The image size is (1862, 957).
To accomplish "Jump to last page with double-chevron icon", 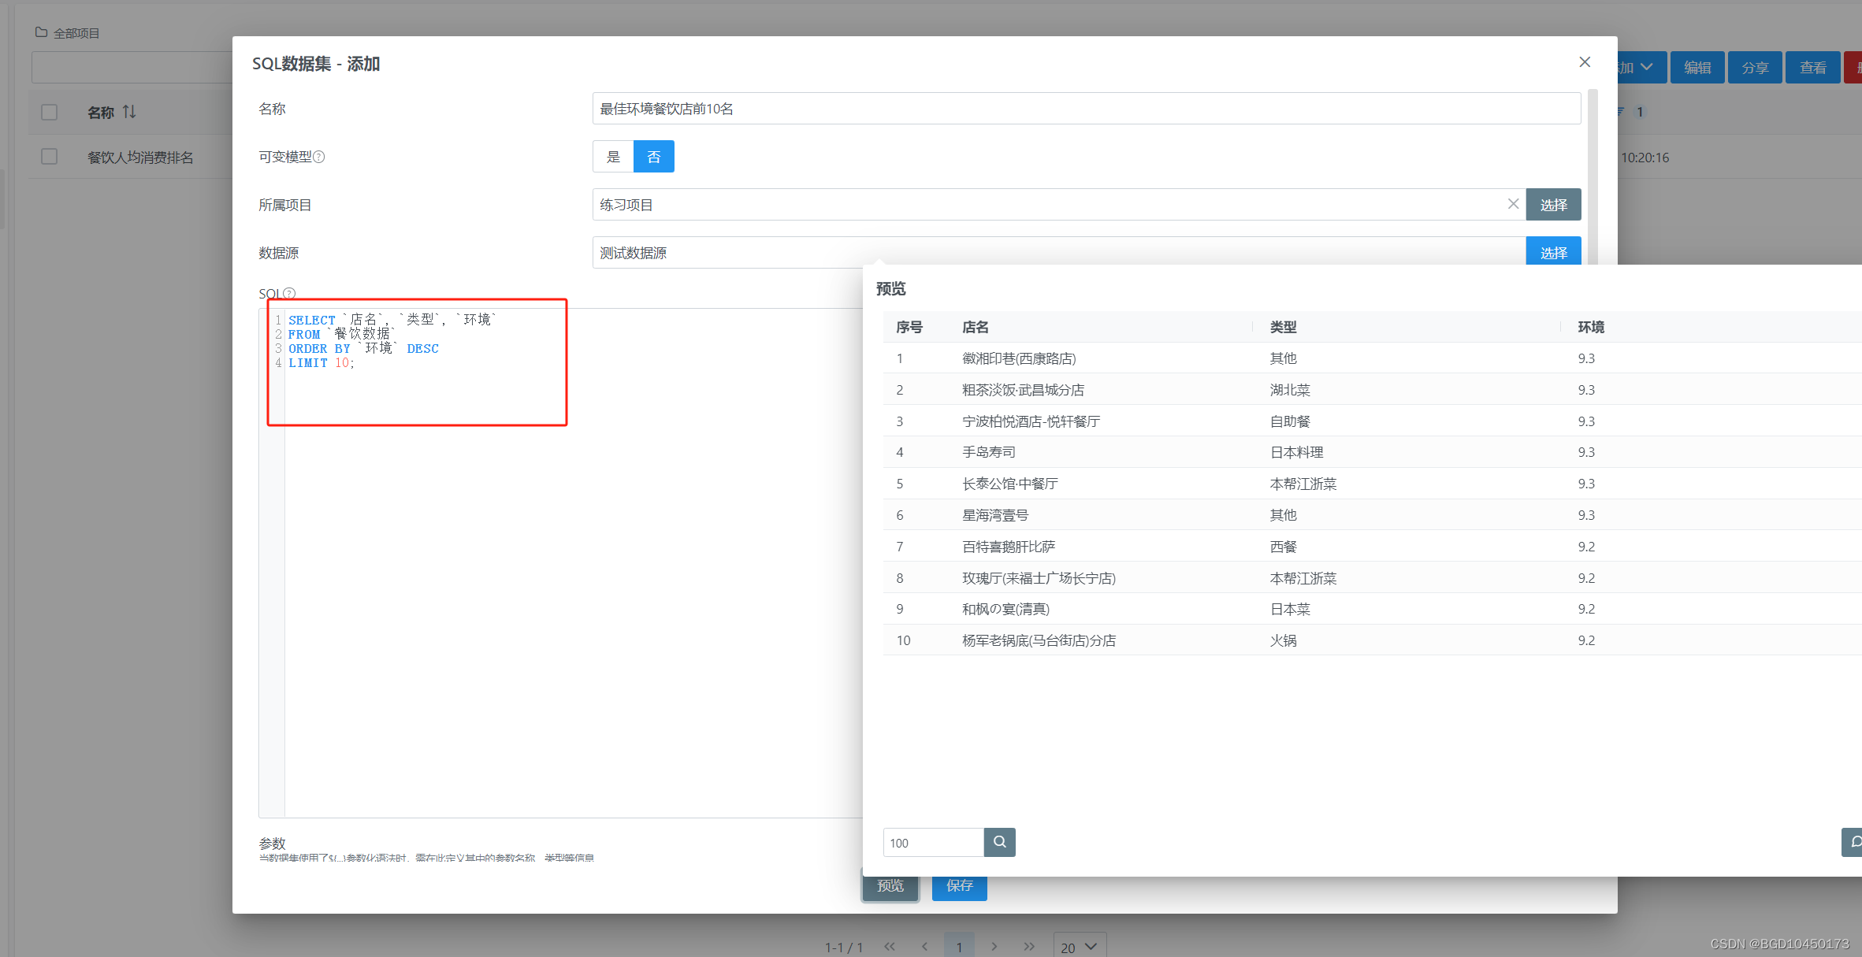I will [x=1029, y=946].
